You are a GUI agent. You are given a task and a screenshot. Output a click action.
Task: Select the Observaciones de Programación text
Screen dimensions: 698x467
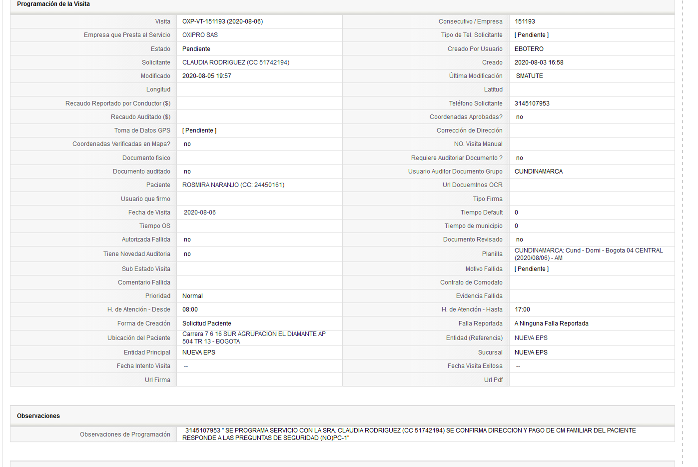coord(409,434)
